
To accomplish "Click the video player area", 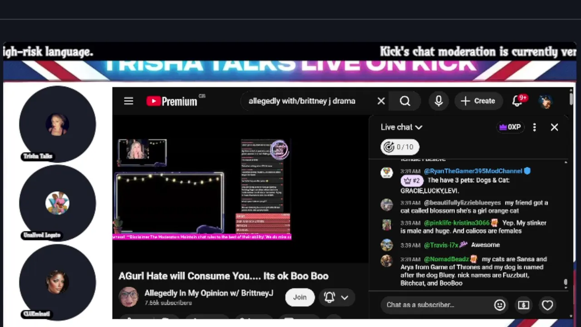I will [241, 189].
